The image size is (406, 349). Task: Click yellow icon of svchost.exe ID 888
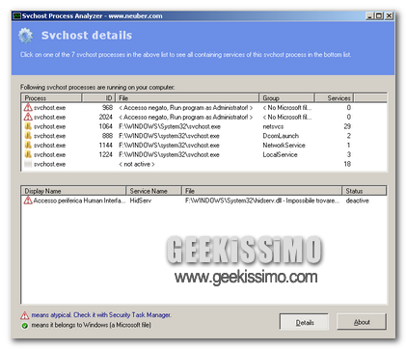(x=28, y=136)
